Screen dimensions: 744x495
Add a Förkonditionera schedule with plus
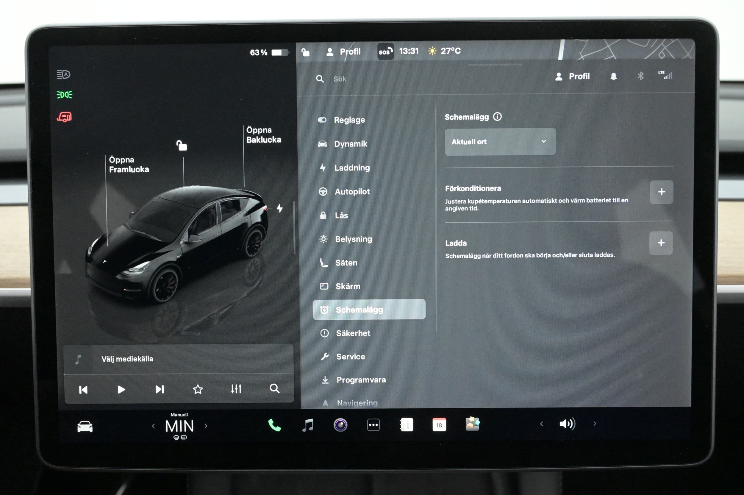tap(661, 192)
